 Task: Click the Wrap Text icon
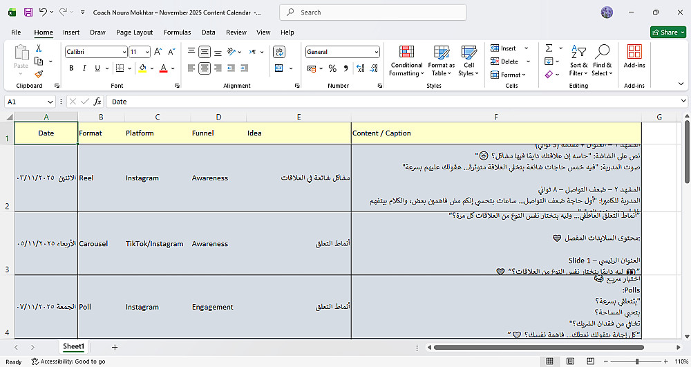point(279,52)
